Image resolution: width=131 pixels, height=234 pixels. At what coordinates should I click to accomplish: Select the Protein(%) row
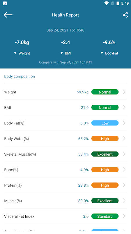(x=65, y=185)
